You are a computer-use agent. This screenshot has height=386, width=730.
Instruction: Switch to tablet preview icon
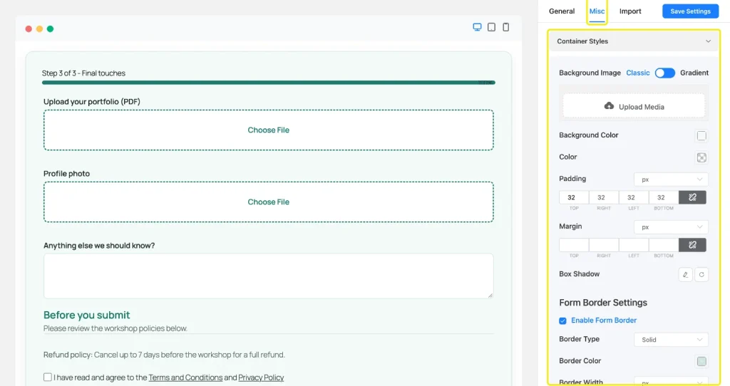coord(492,28)
